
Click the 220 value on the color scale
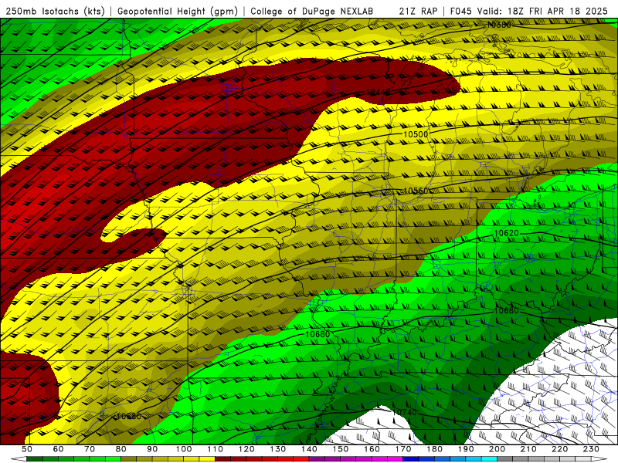point(560,449)
